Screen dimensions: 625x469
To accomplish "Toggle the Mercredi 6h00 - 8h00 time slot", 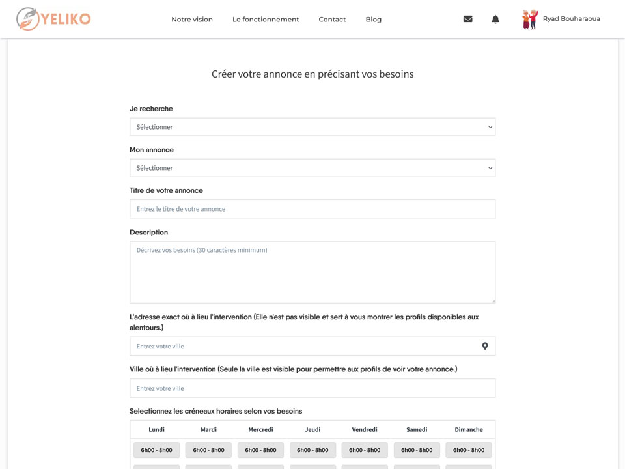I will tap(260, 450).
